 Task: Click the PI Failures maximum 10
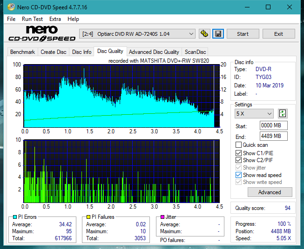[143, 231]
